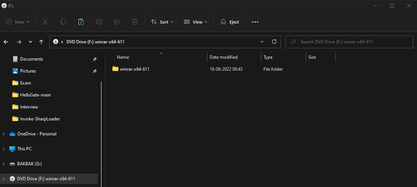Screen dimensions: 417x187
Task: Select This PC in the sidebar
Action: [24, 149]
